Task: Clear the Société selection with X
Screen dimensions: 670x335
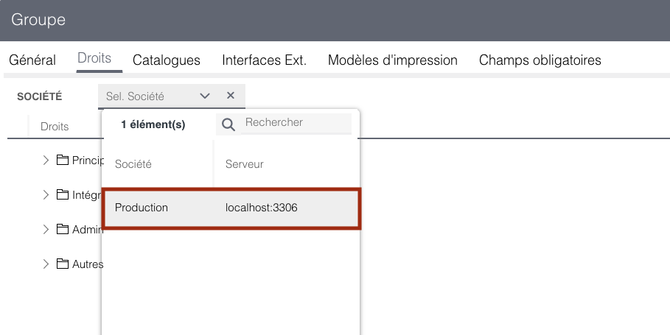Action: pos(230,96)
